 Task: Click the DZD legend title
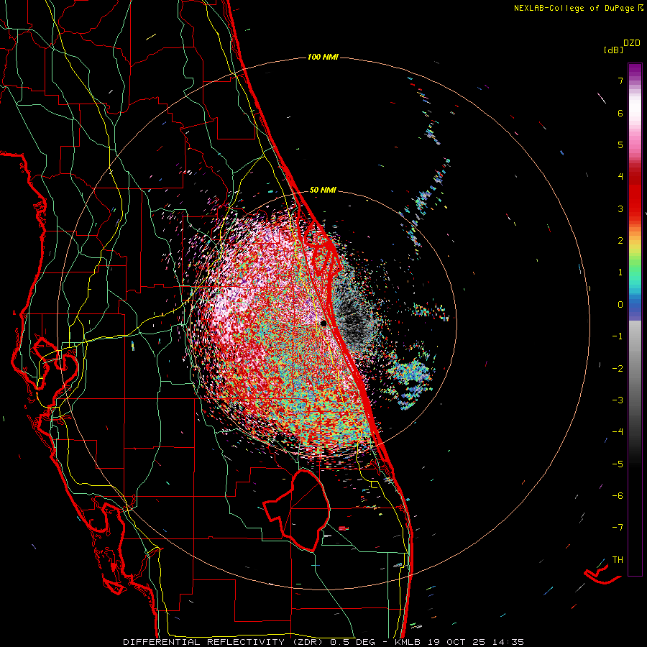click(x=632, y=43)
